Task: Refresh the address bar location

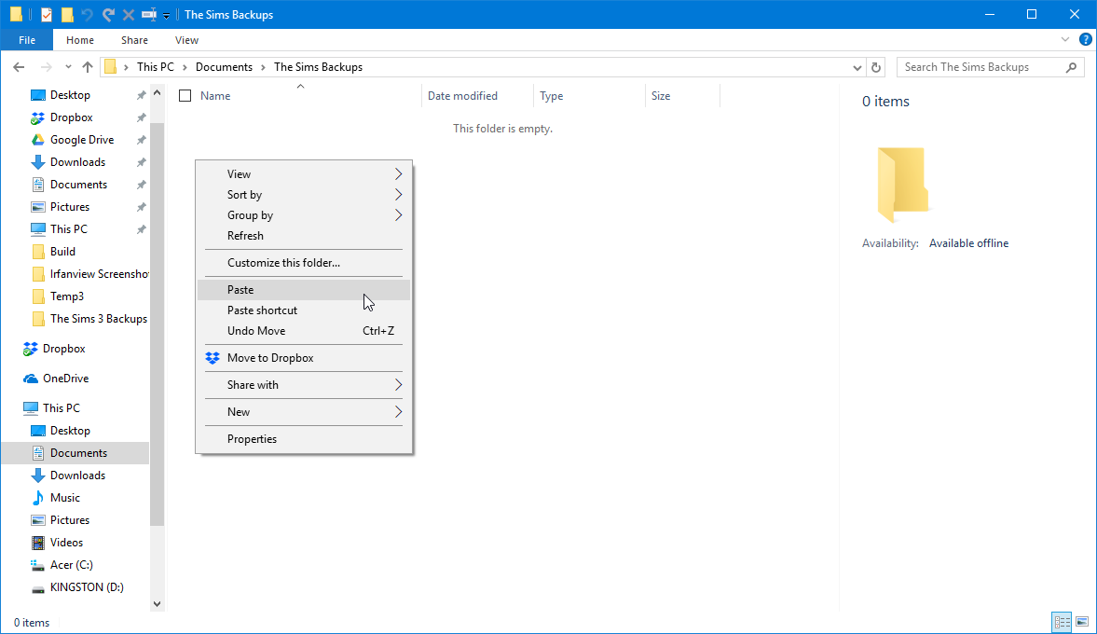Action: pos(876,67)
